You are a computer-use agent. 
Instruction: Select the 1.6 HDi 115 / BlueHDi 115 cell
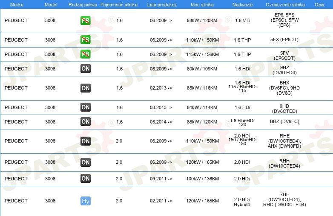[x=242, y=87]
